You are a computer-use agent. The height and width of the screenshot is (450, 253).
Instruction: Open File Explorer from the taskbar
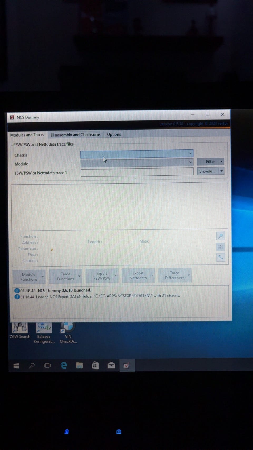point(79,365)
